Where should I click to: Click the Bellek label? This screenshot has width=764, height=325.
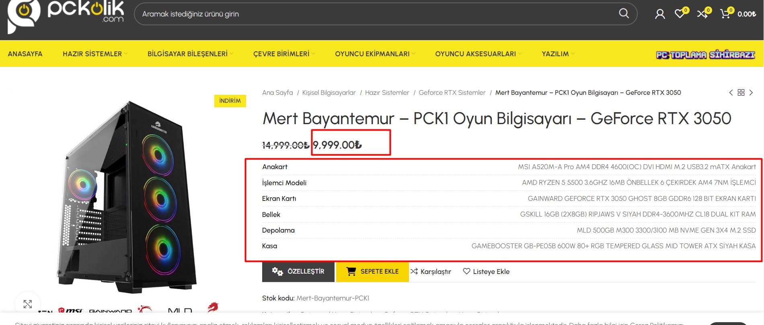click(x=271, y=215)
